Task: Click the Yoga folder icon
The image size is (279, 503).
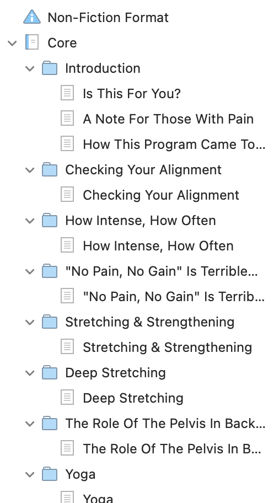Action: coord(50,474)
